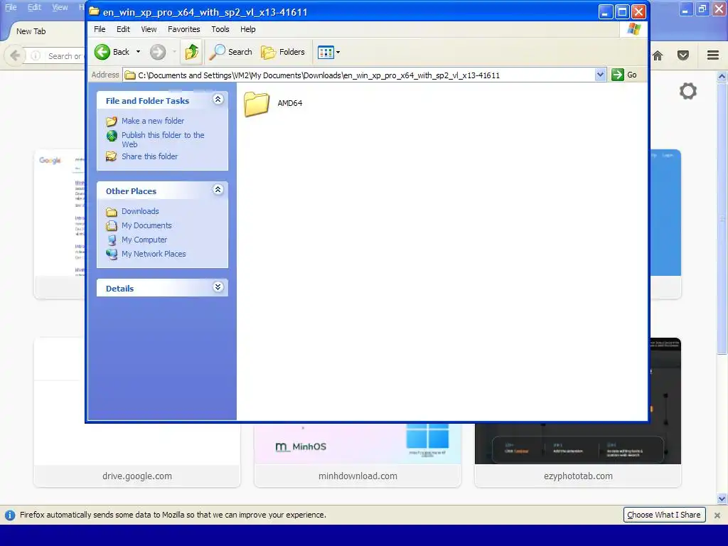Click the My Computer monitor icon
This screenshot has height=546, width=728.
click(112, 240)
